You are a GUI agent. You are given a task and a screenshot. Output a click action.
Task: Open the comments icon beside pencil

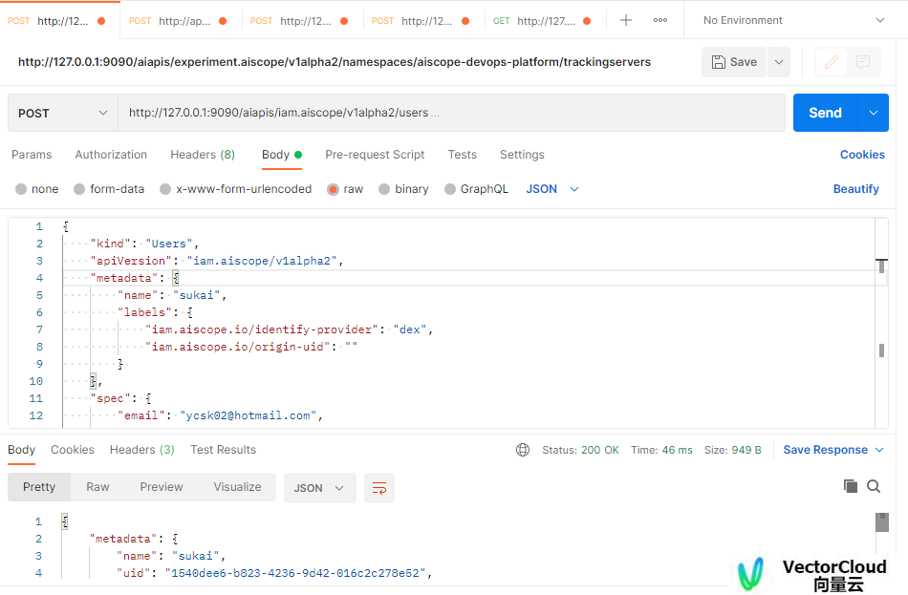(x=863, y=62)
